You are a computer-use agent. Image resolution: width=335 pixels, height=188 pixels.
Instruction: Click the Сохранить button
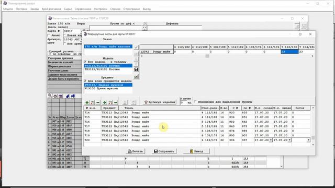pos(164,151)
